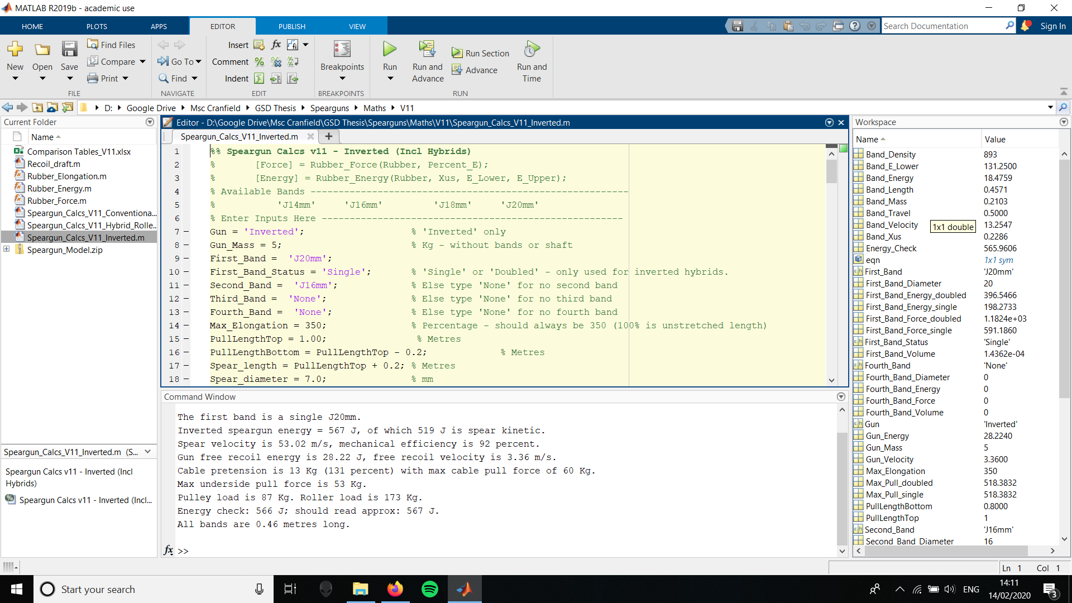Open the Find Files tool
The image size is (1072, 603).
[x=111, y=45]
